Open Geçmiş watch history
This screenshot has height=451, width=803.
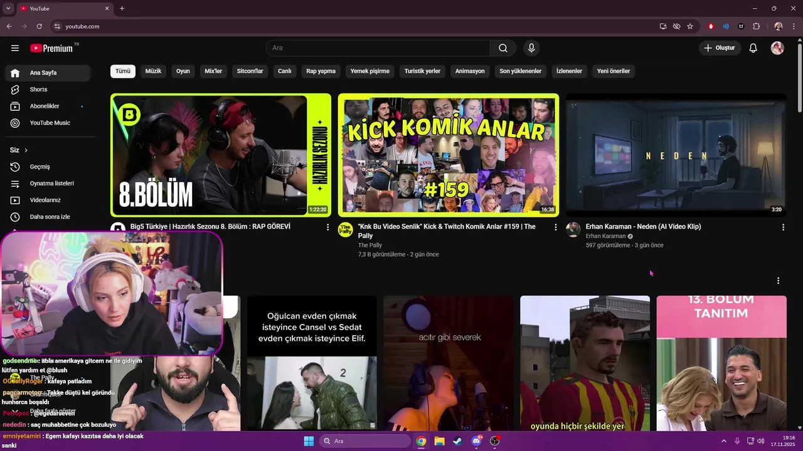48,167
